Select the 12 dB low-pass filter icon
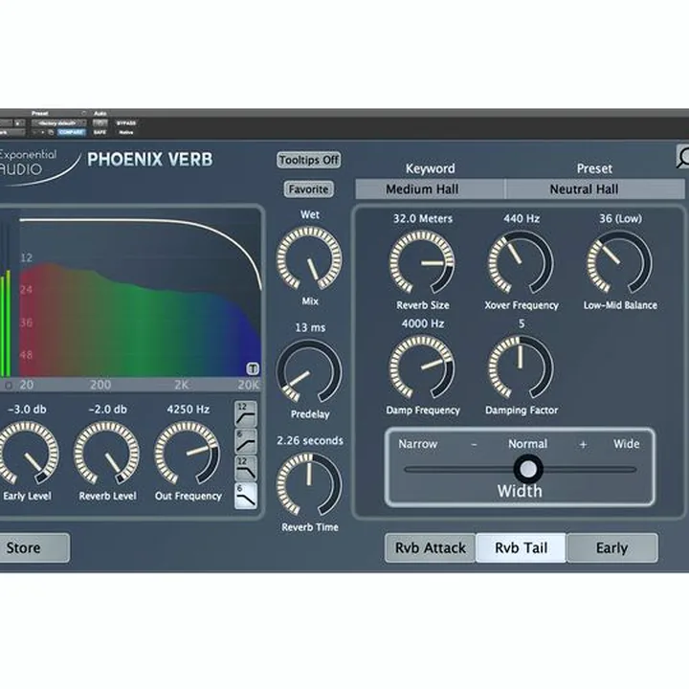Image resolution: width=689 pixels, height=689 pixels. click(x=246, y=468)
